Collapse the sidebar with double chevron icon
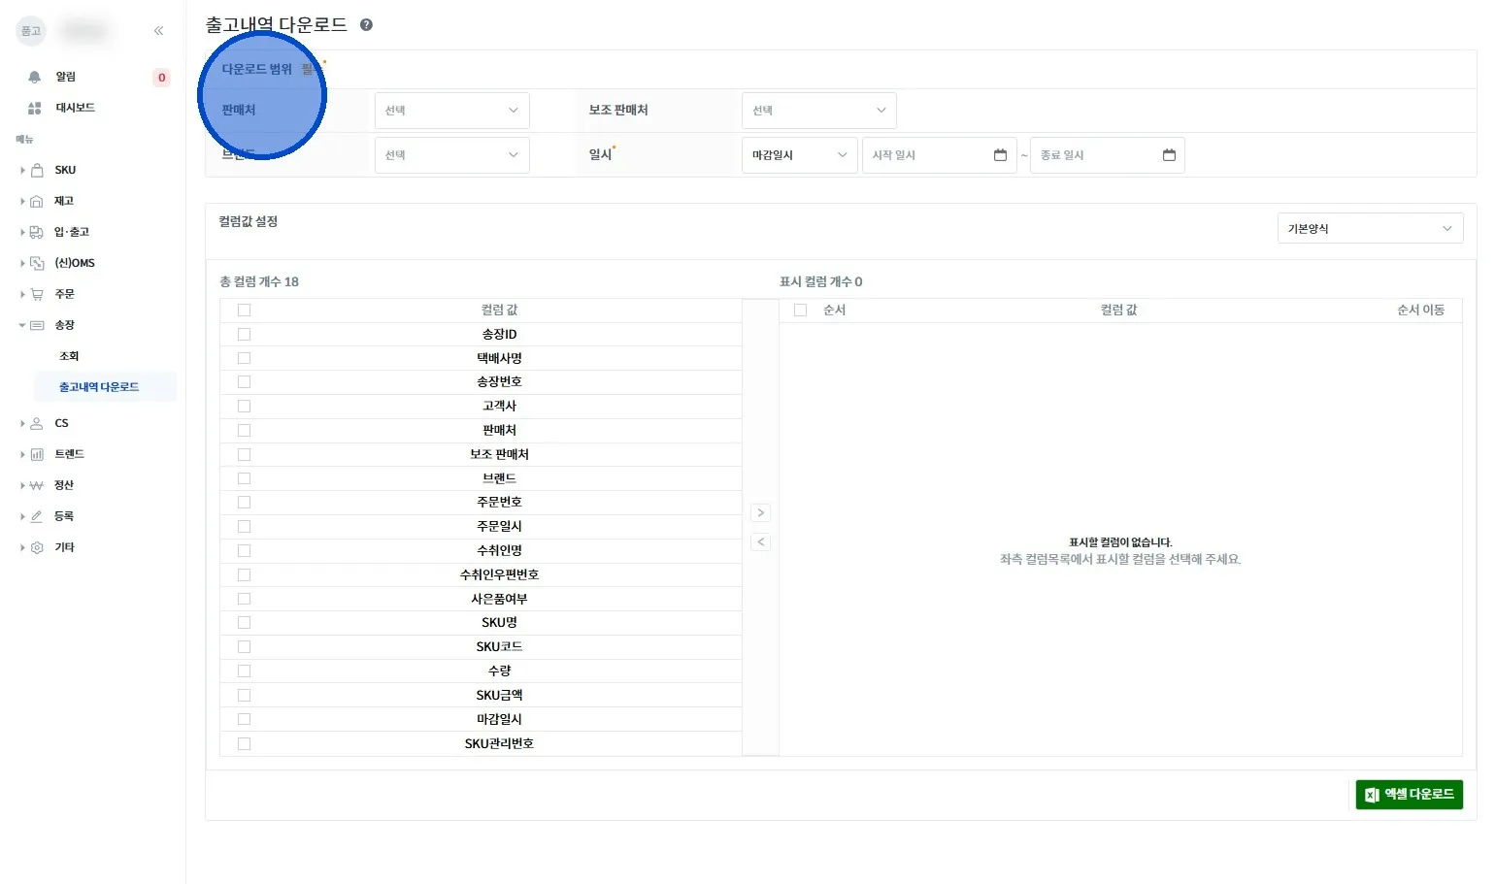 click(159, 31)
